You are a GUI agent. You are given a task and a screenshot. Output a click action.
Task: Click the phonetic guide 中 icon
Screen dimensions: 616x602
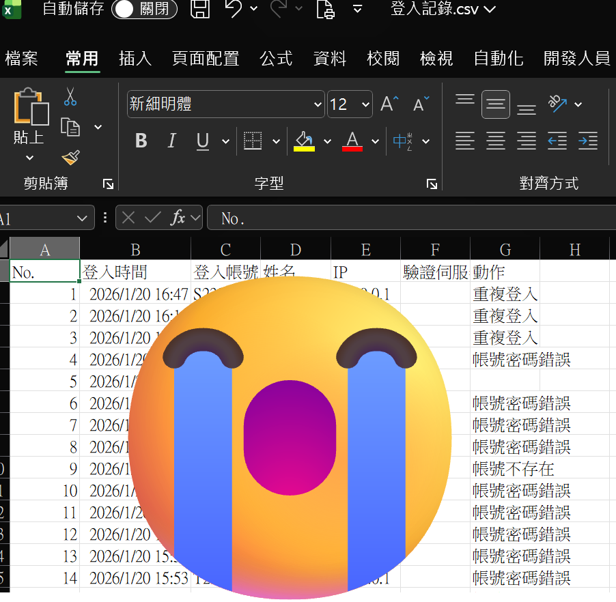(403, 141)
